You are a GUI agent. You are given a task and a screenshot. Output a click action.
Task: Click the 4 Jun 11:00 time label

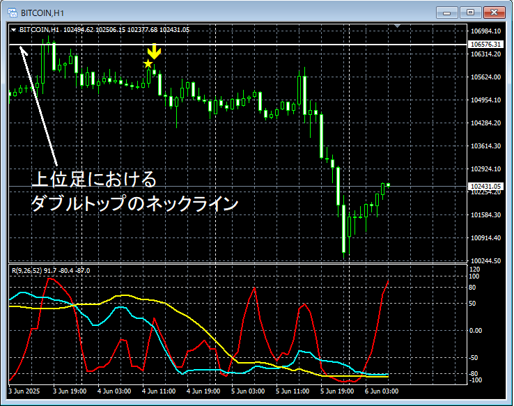pyautogui.click(x=159, y=391)
